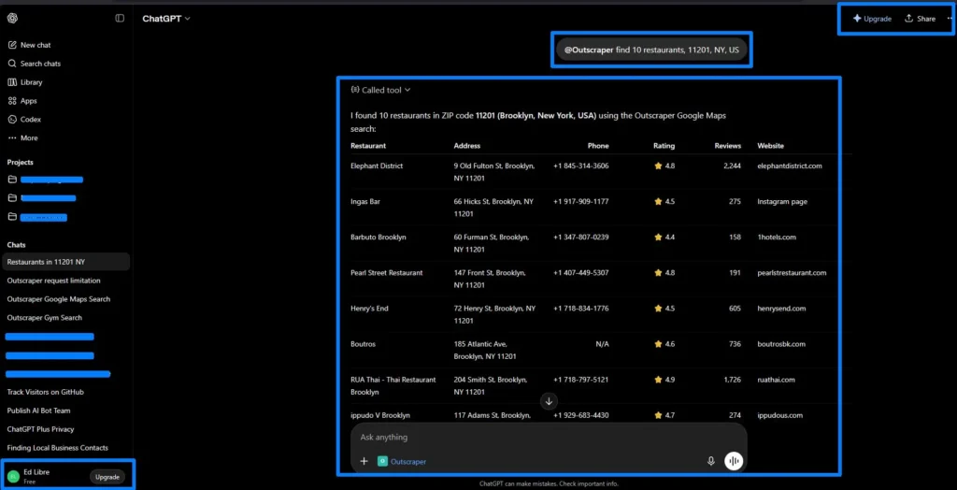
Task: Click the henrysend.com website link
Action: pos(784,309)
